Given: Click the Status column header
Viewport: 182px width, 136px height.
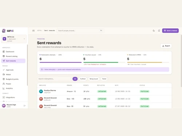Looking at the screenshot, I should coord(142,85).
